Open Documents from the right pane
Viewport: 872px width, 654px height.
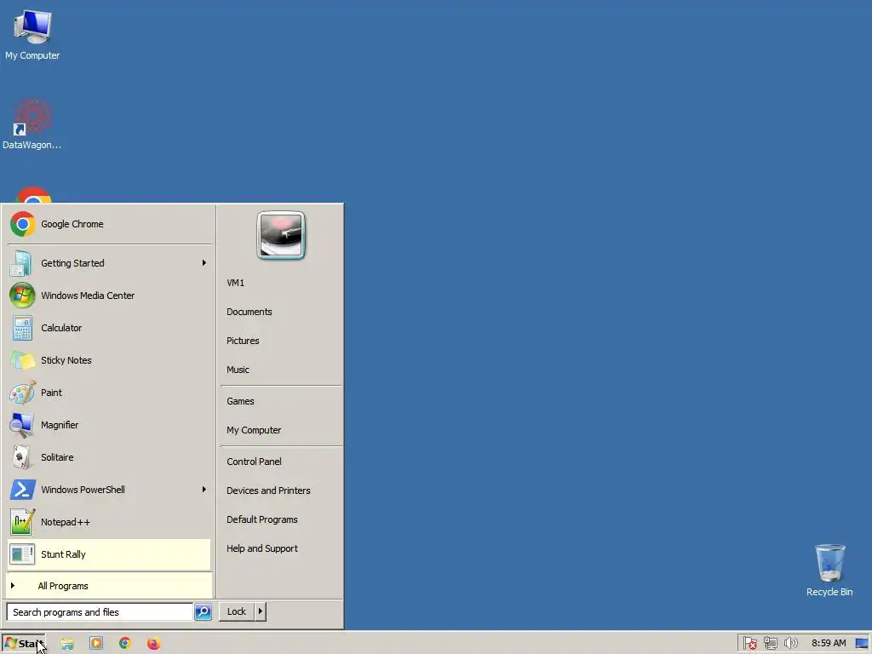click(x=250, y=312)
